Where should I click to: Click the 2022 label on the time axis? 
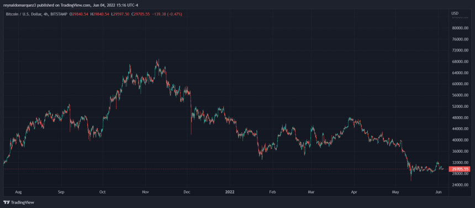[229, 192]
